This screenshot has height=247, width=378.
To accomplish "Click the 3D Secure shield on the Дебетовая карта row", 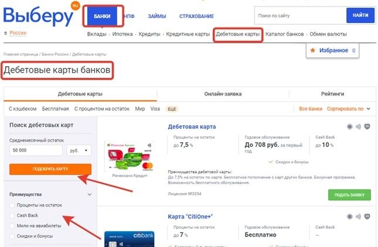I will click(x=367, y=126).
